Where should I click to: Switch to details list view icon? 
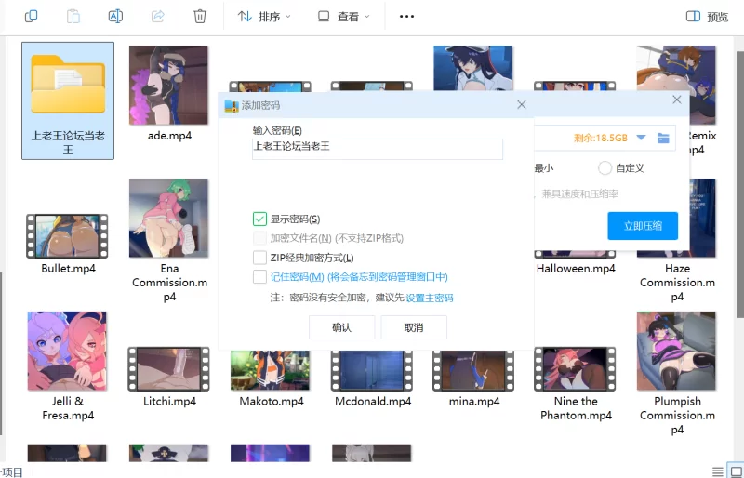718,471
